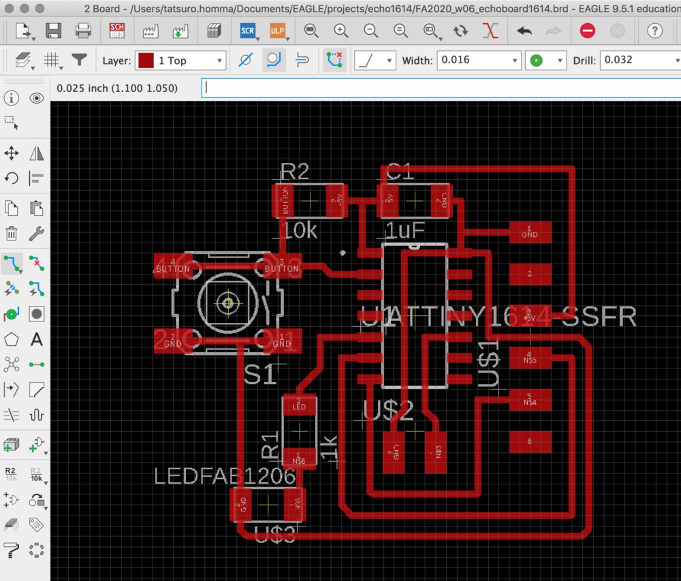Image resolution: width=681 pixels, height=581 pixels.
Task: Expand the Value tool dropdown
Action: [46, 483]
